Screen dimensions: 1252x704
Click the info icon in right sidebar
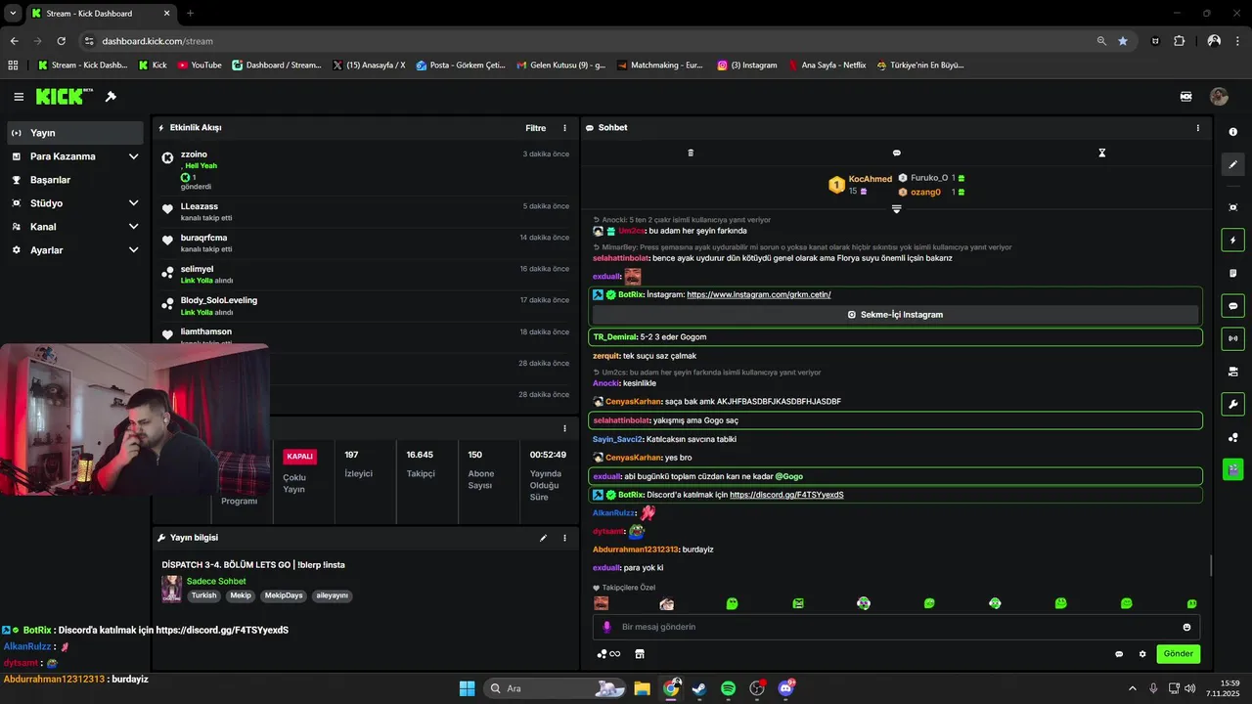point(1232,132)
